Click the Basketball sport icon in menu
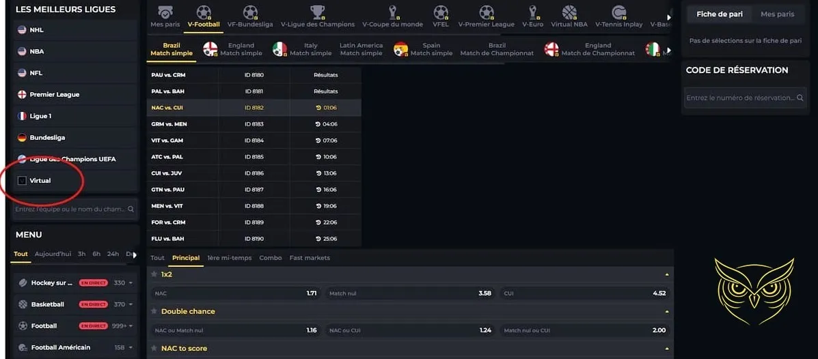818x359 pixels. (23, 304)
